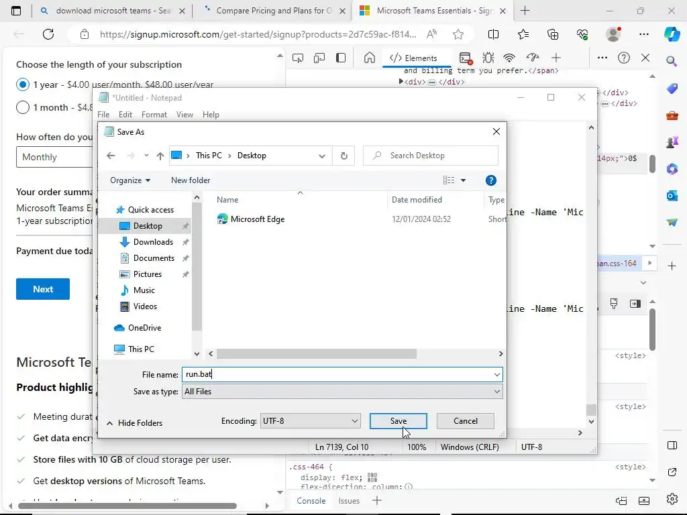This screenshot has height=515, width=687.
Task: Select Quick access in navigation pane
Action: (145, 210)
